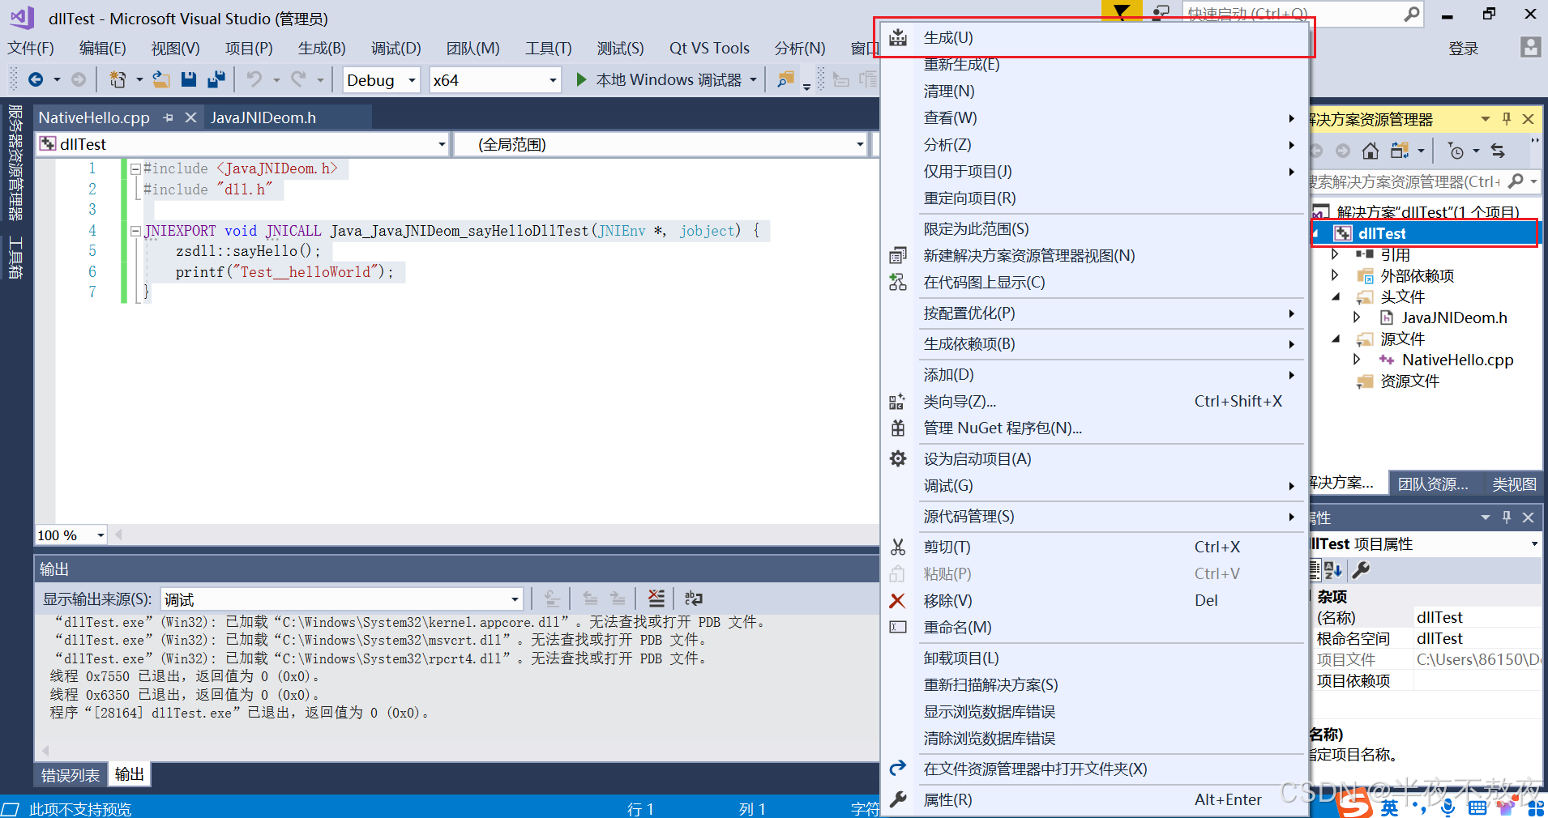Open the 服务器资源管理器 side tab
1548x818 pixels.
[15, 162]
